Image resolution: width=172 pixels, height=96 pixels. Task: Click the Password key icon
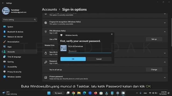[x=46, y=62]
